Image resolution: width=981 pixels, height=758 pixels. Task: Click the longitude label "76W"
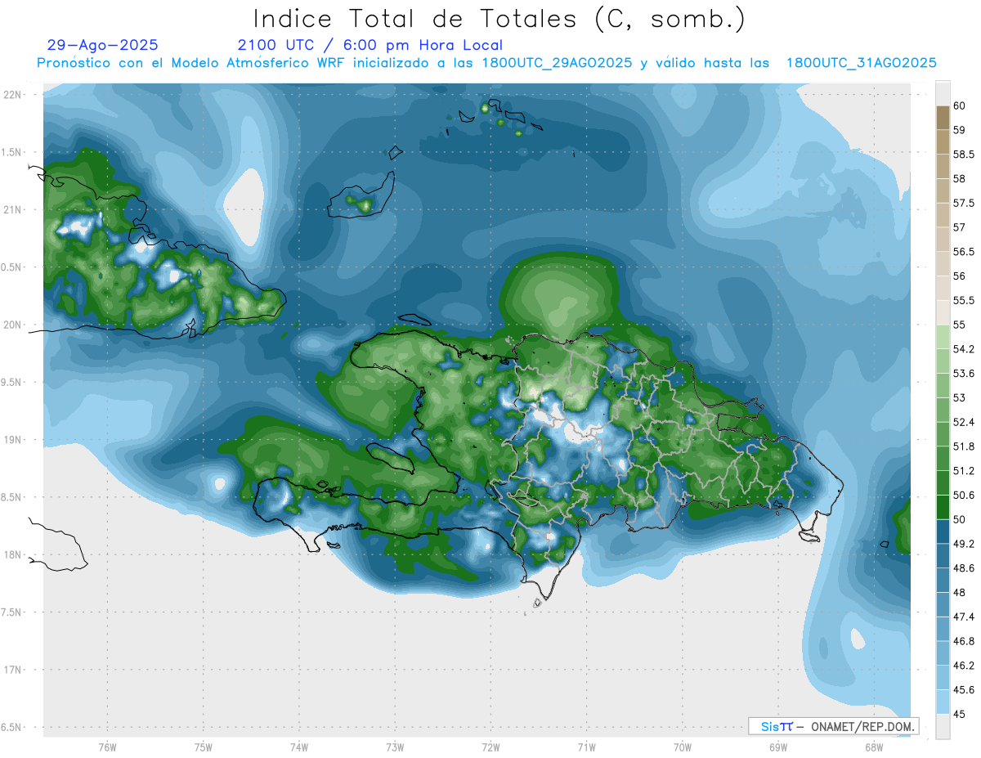107,747
